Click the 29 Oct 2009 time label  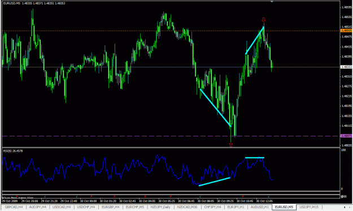tap(10, 201)
